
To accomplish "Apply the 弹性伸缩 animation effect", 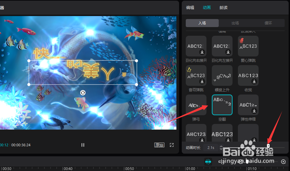I will coord(248,105).
